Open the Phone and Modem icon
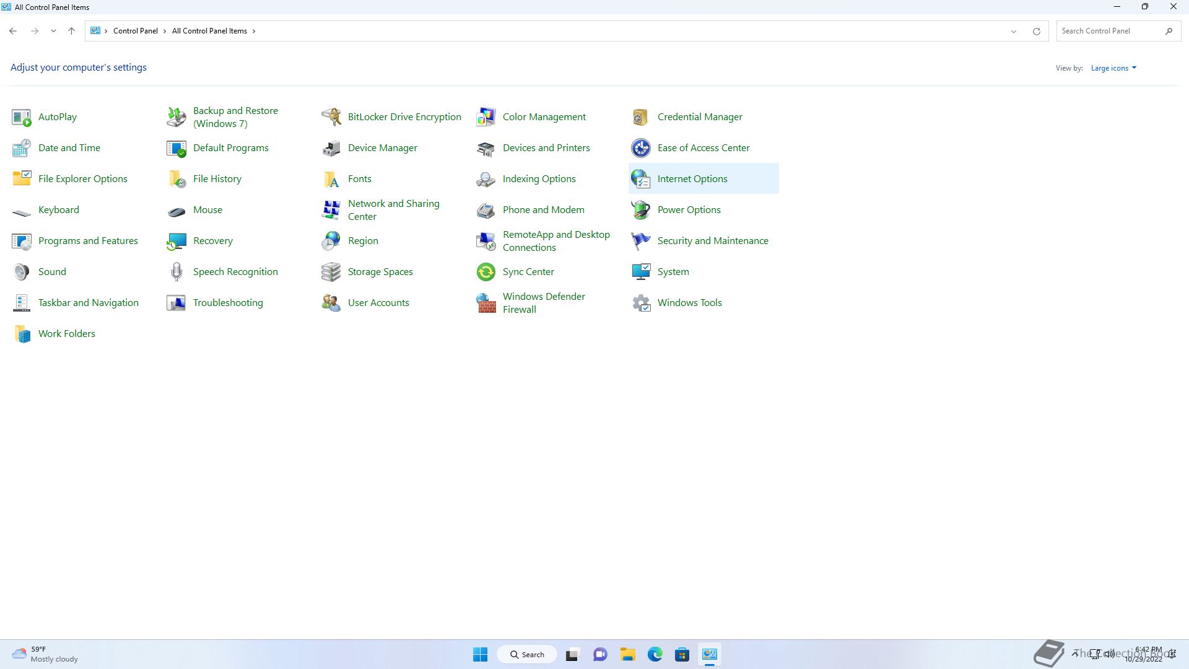Screen dimensions: 1189x669 point(486,210)
